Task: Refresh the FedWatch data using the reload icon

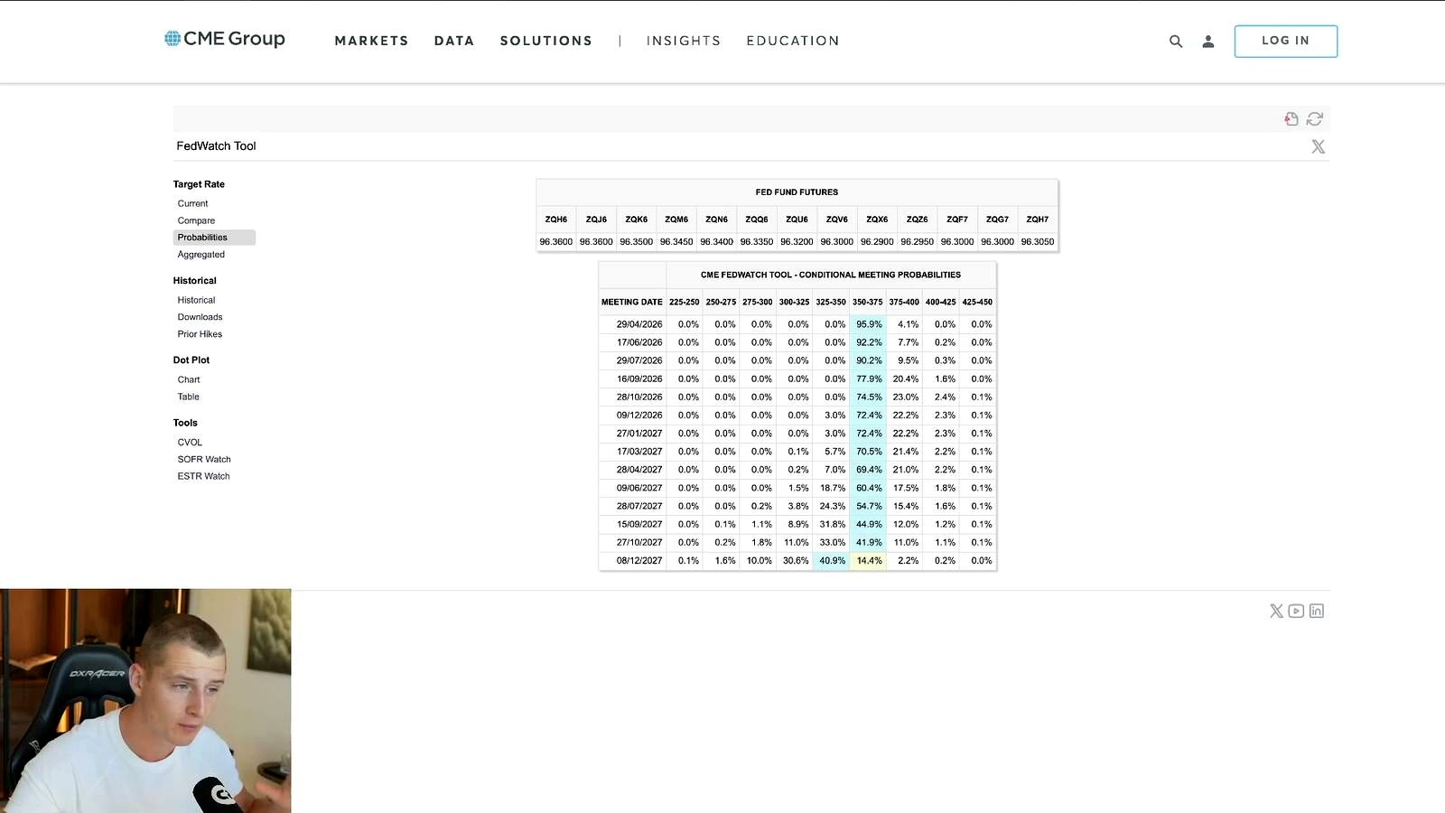Action: 1315,119
